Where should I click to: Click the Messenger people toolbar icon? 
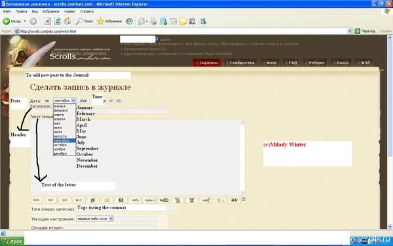point(202,22)
